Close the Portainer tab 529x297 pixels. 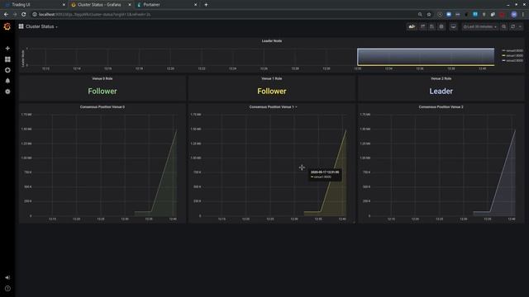click(195, 5)
